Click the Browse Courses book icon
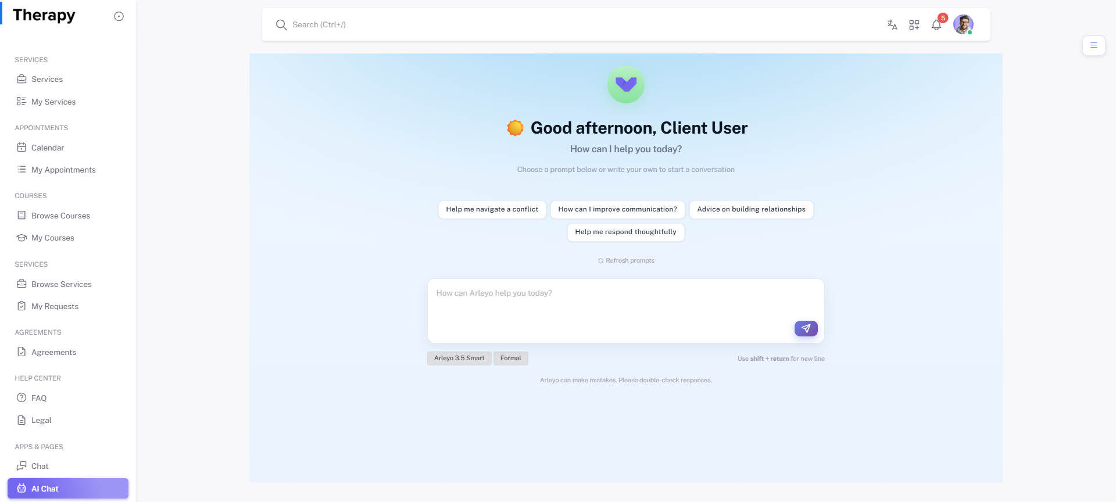This screenshot has height=502, width=1116. click(22, 216)
